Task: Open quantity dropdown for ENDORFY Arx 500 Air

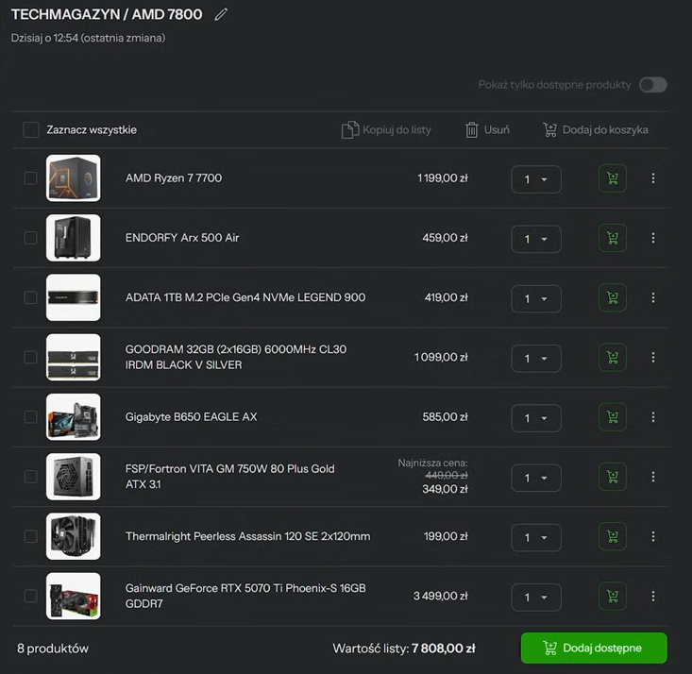Action: (x=535, y=239)
